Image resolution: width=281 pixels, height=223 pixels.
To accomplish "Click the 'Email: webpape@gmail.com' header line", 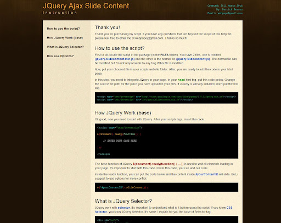I will click(225, 13).
